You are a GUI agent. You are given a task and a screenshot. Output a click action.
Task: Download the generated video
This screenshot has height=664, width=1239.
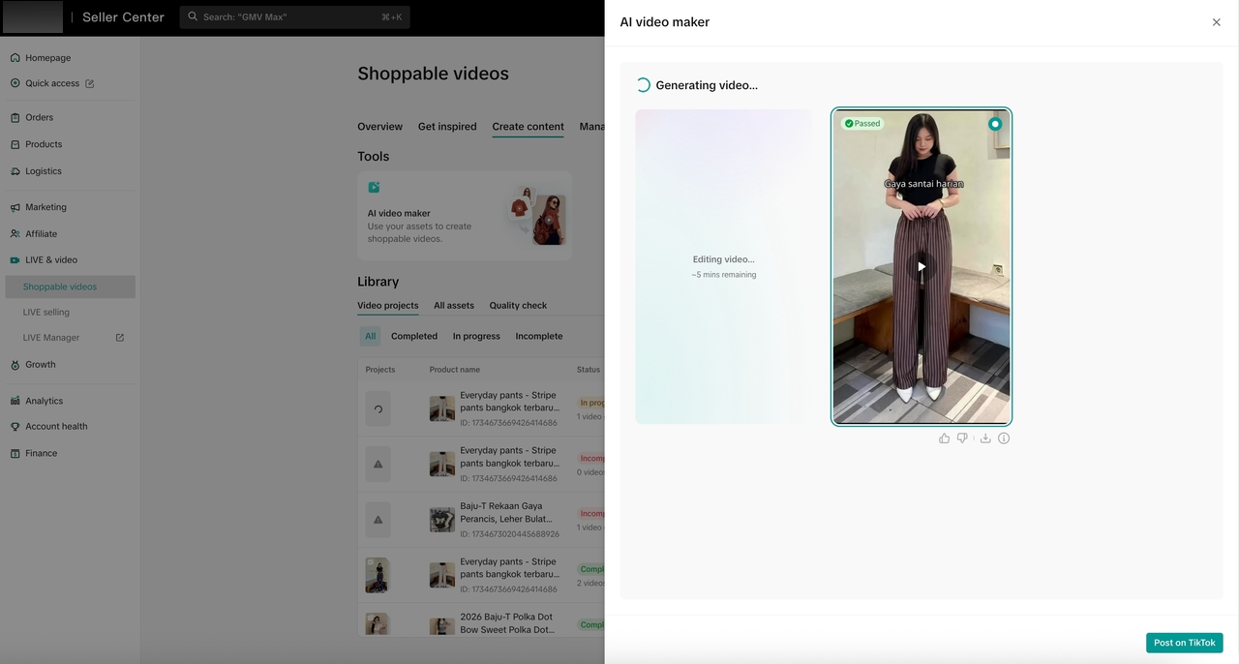[x=985, y=438]
